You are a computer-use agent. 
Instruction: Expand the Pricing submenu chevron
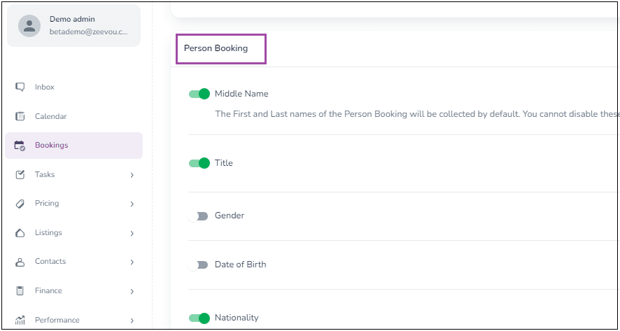coord(132,204)
